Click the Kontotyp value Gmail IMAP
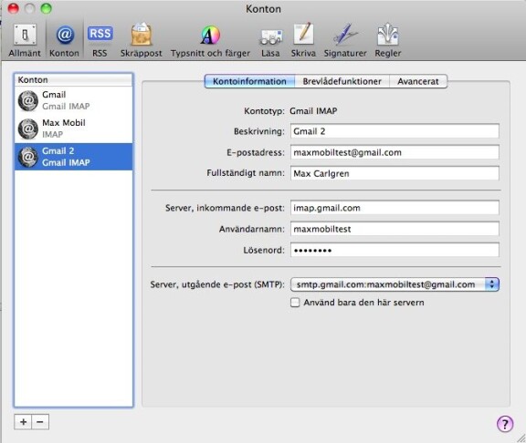 (x=313, y=111)
